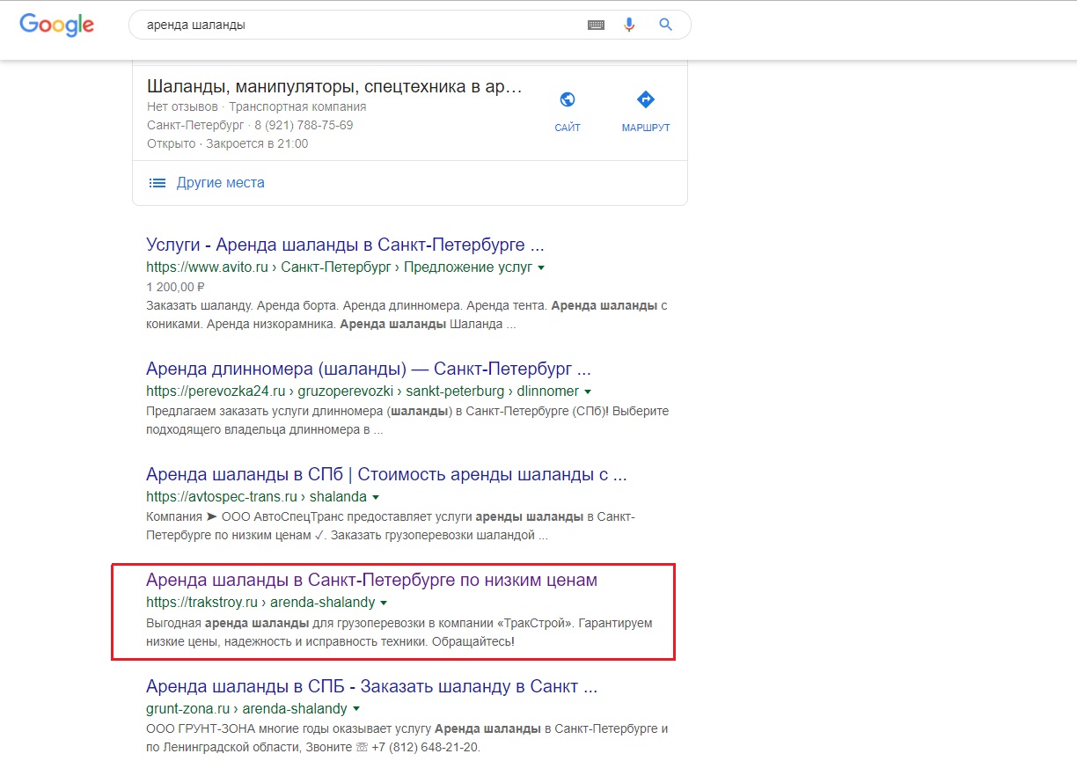Click the list icon beside Другие места
Screen dimensions: 1077x761
157,182
